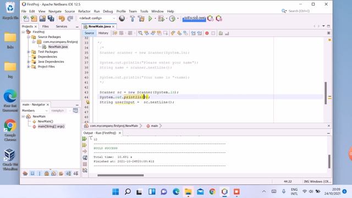Click the Windows Start button on taskbar
Screen dimensions: 352x198
[116, 192]
